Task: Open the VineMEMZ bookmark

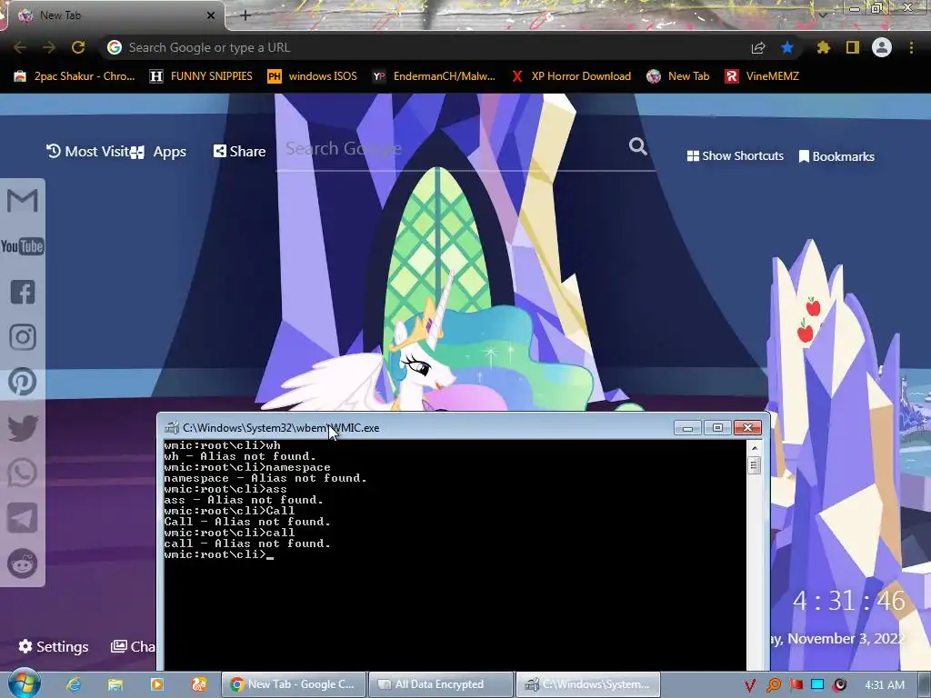Action: (763, 76)
